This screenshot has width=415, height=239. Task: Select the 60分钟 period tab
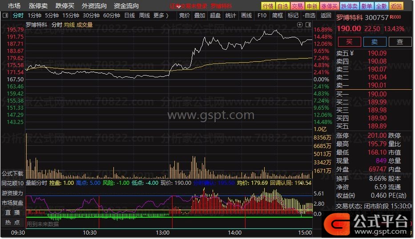click(112, 16)
